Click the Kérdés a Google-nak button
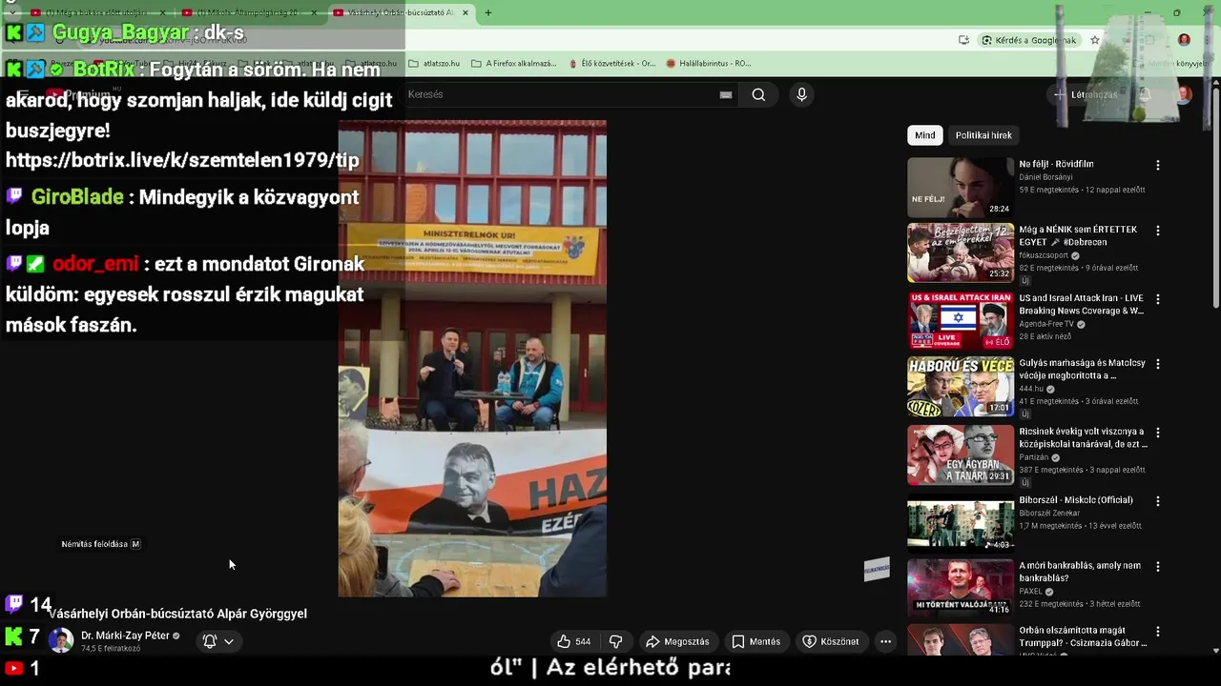The width and height of the screenshot is (1221, 686). tap(1029, 40)
